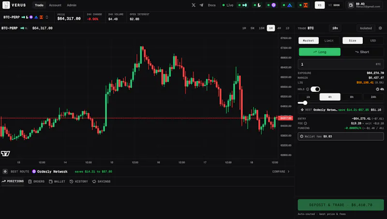This screenshot has height=219, width=387.
Task: Click the purple Orderly Network icon in route bar
Action: point(34,172)
